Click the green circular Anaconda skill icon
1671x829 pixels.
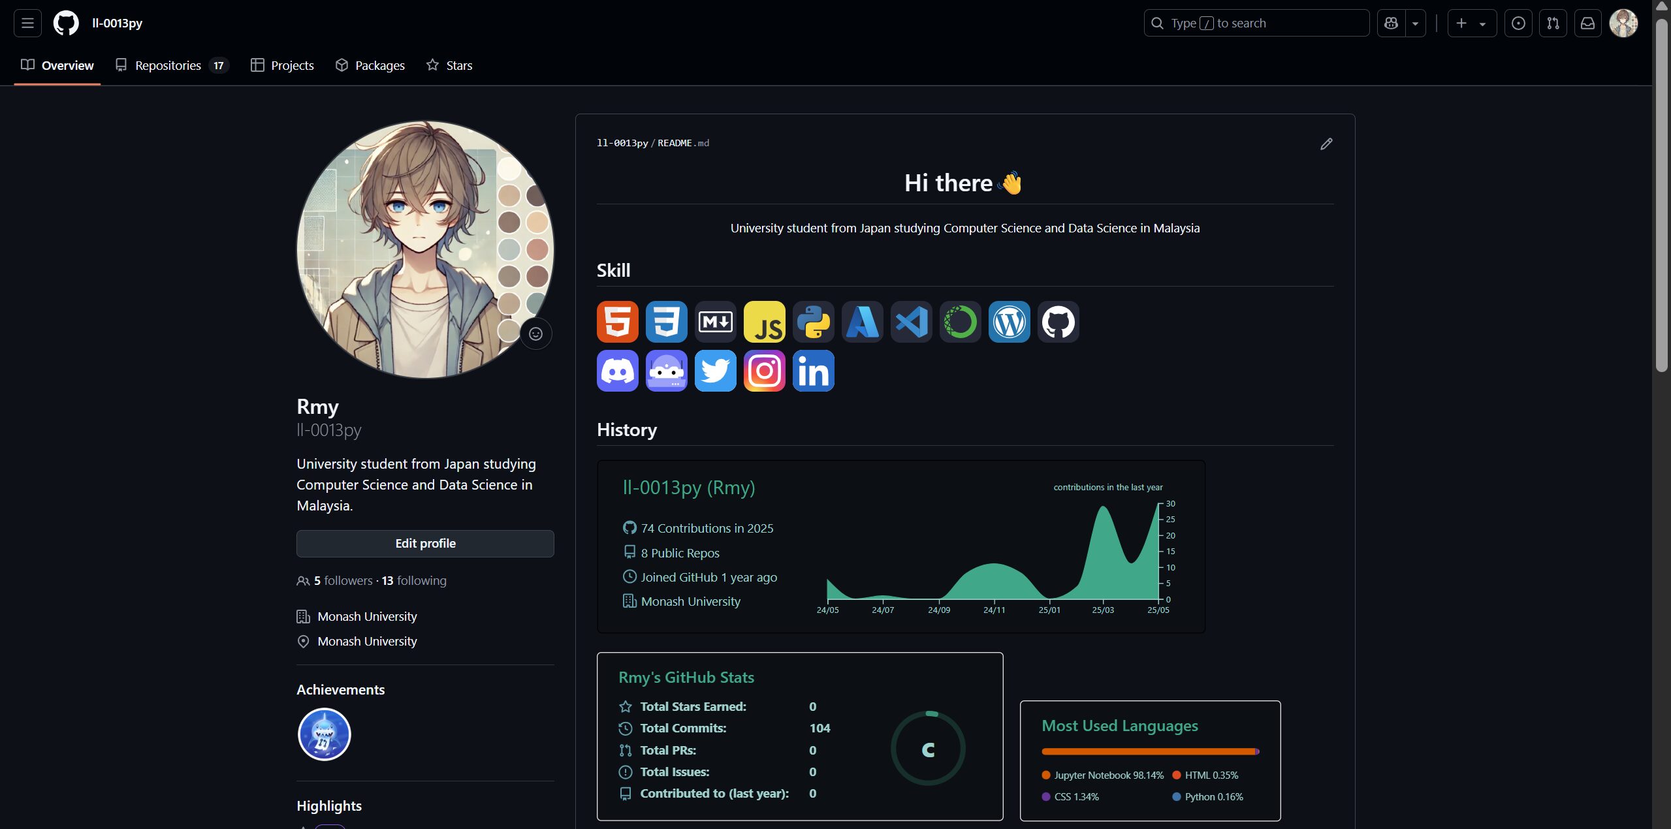coord(960,322)
